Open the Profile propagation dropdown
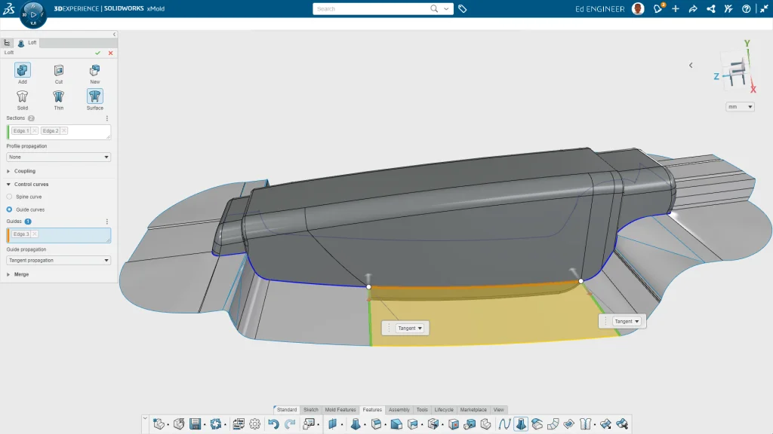773x434 pixels. tap(59, 157)
